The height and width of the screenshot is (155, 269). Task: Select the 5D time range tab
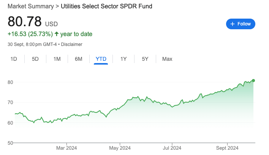(35, 59)
